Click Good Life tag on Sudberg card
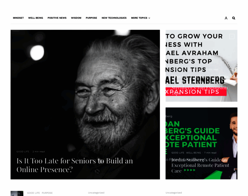 pos(178,153)
